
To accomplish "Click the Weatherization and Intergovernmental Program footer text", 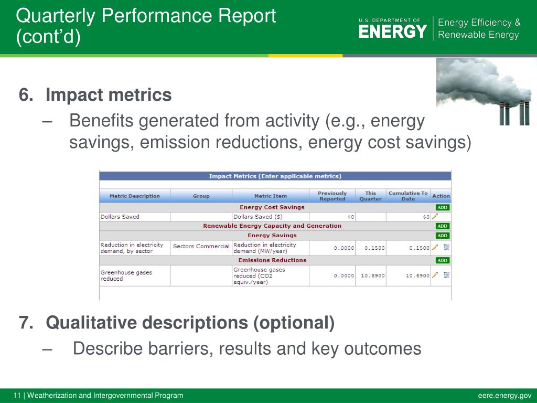I will tap(105, 396).
